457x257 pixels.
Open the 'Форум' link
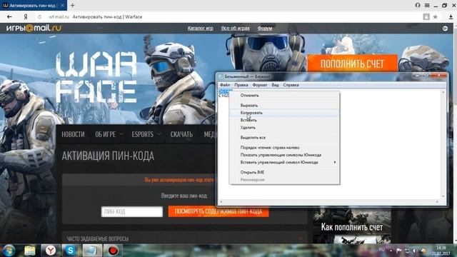point(265,29)
